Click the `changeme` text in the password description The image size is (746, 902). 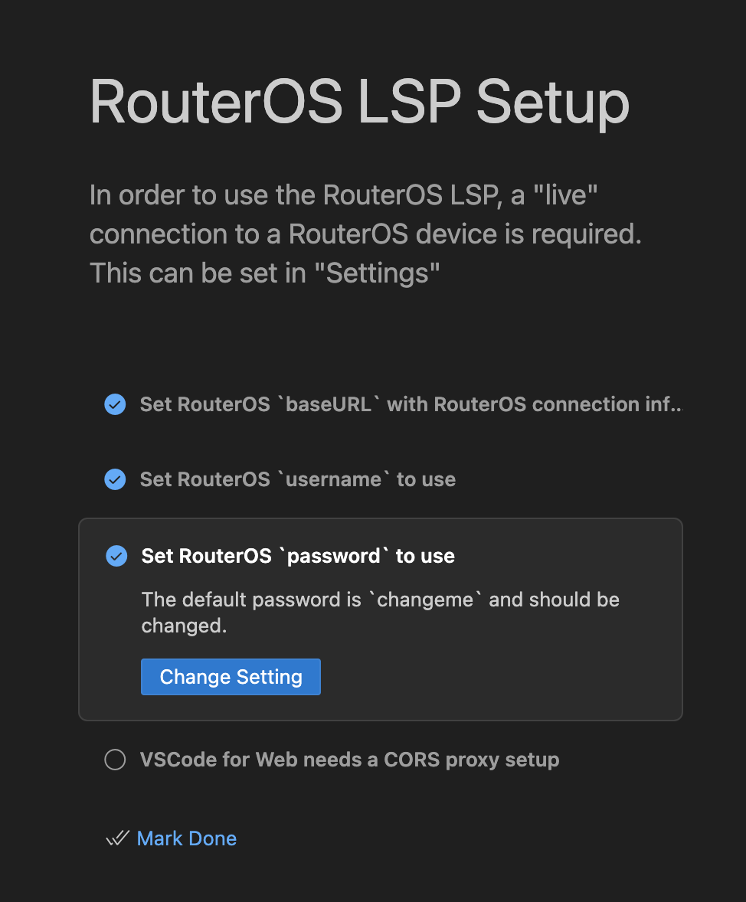pos(425,600)
